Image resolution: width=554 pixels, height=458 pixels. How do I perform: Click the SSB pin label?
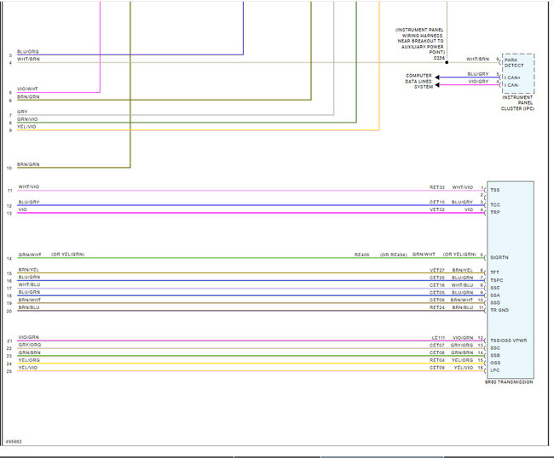tap(495, 355)
